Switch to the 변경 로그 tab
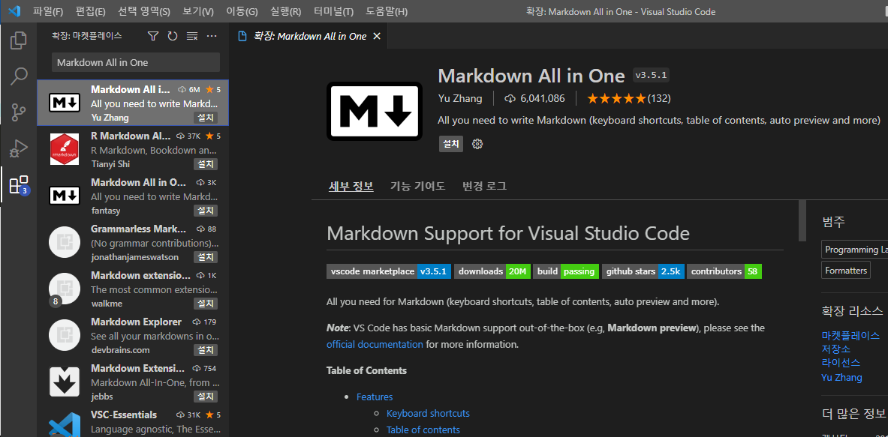This screenshot has width=888, height=437. [485, 186]
